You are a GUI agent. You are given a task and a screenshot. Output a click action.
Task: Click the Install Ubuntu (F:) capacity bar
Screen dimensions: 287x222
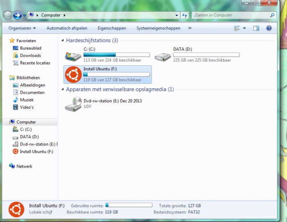(x=116, y=74)
